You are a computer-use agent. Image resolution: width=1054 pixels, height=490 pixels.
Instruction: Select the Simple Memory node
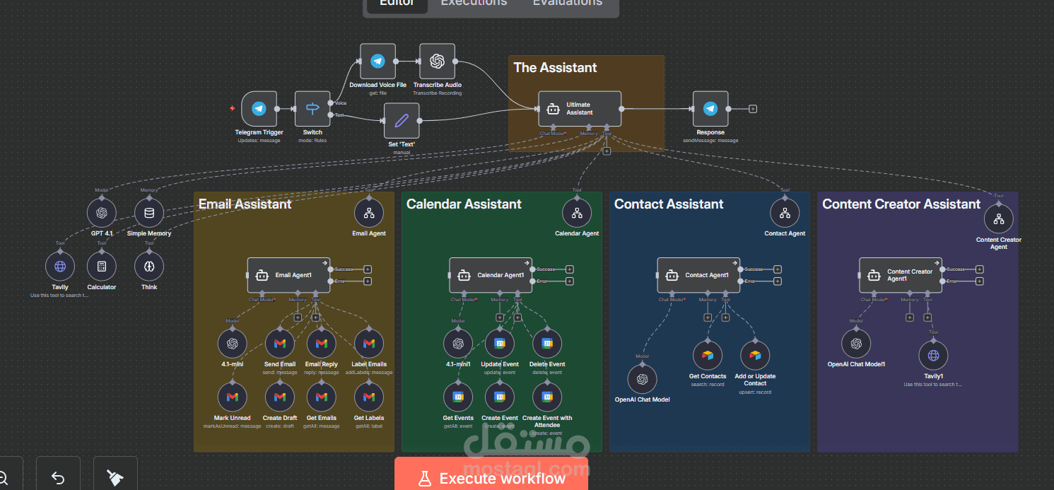[x=149, y=213]
